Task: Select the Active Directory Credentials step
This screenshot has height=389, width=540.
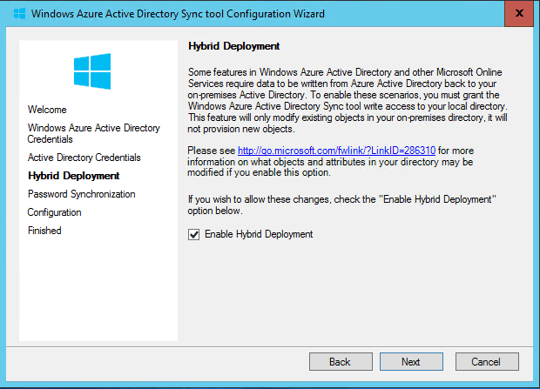Action: click(84, 158)
